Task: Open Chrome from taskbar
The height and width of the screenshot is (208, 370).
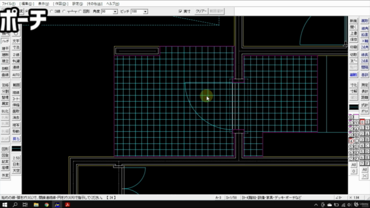Action: (46, 205)
